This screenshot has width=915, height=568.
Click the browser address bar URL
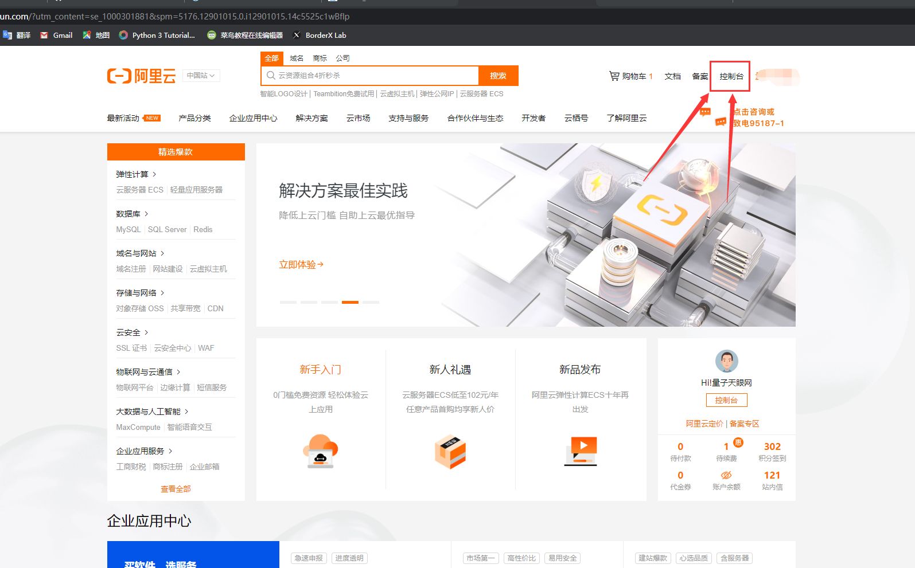175,16
